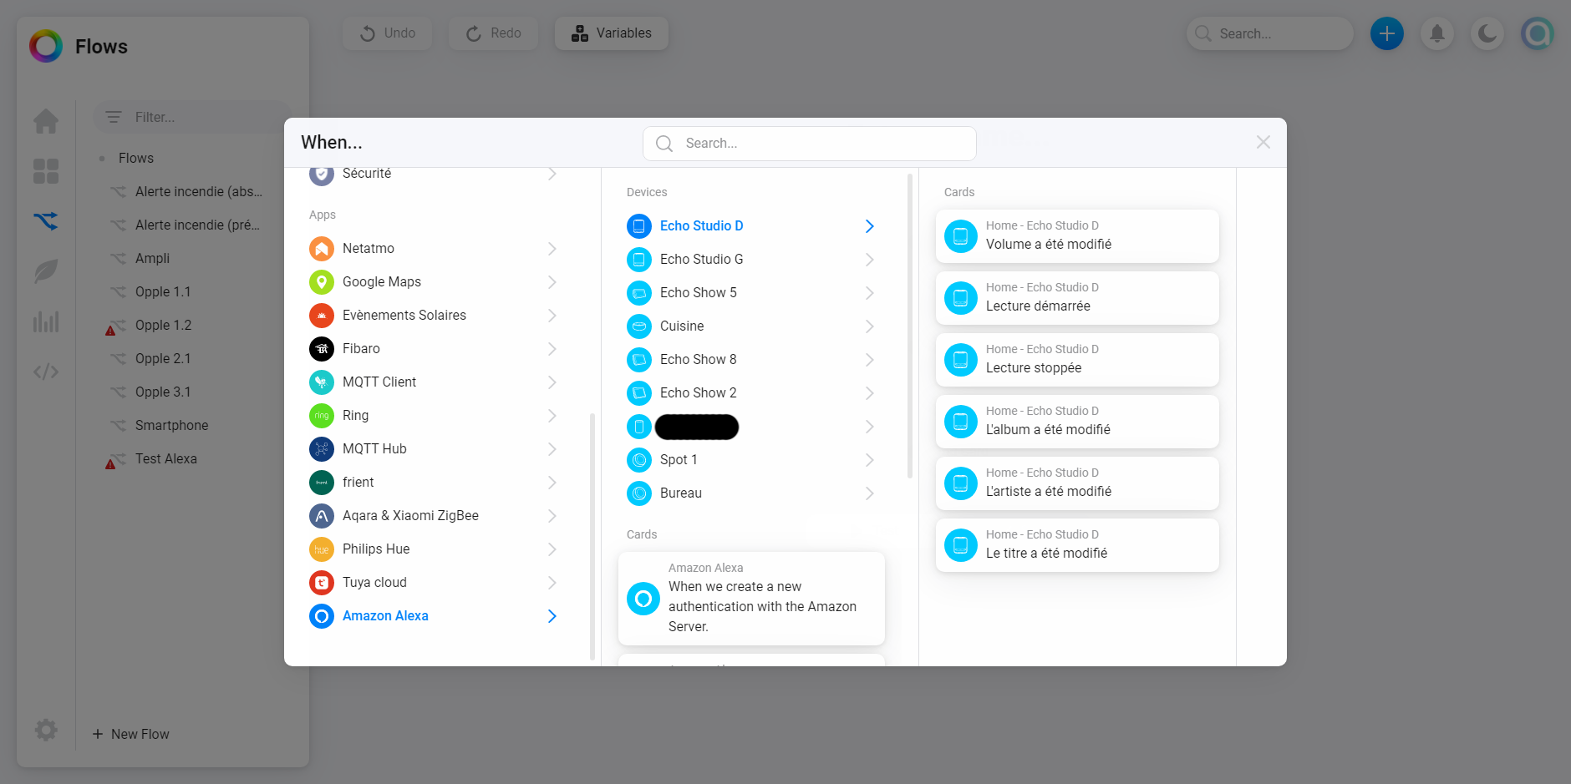Click the MQTT Client app icon

tap(322, 382)
